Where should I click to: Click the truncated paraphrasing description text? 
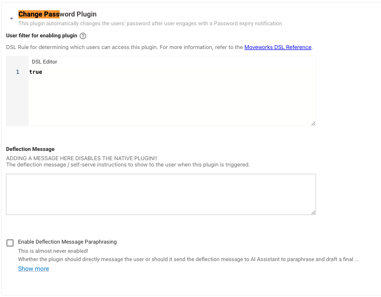pos(188,259)
